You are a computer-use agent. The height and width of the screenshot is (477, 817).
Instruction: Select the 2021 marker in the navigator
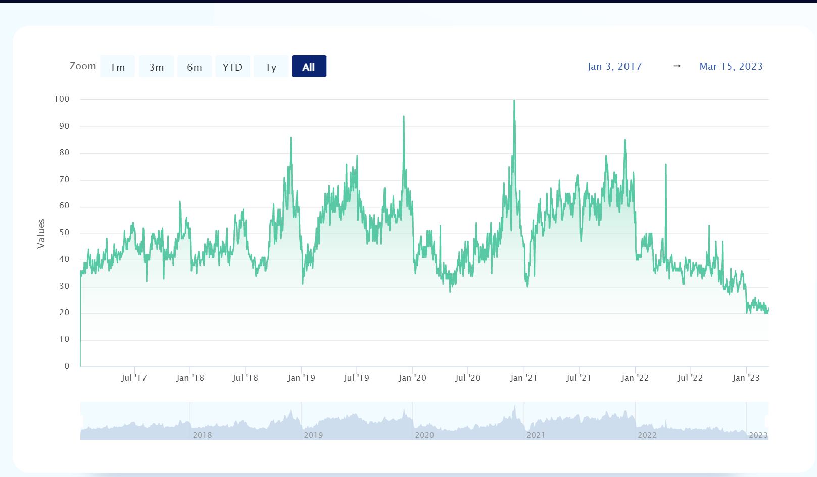click(536, 435)
